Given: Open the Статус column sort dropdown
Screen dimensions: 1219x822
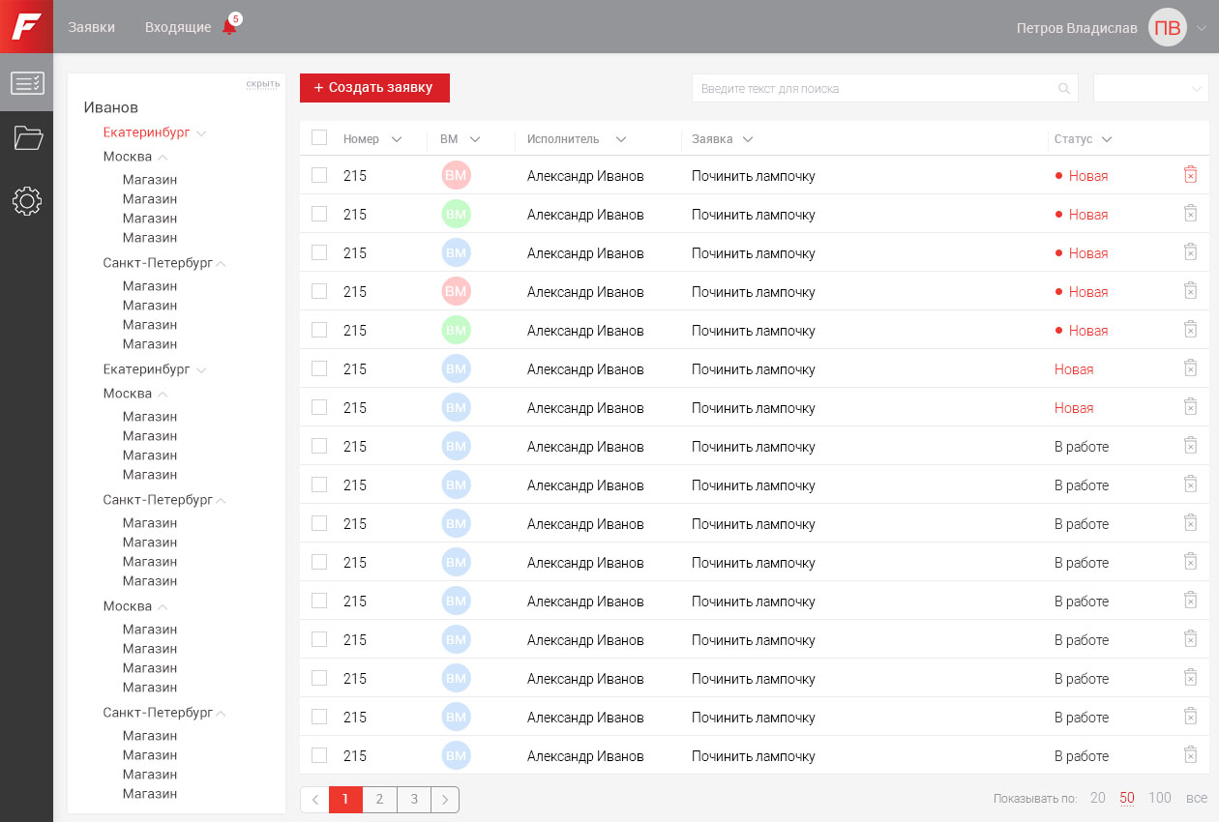Looking at the screenshot, I should [1107, 139].
